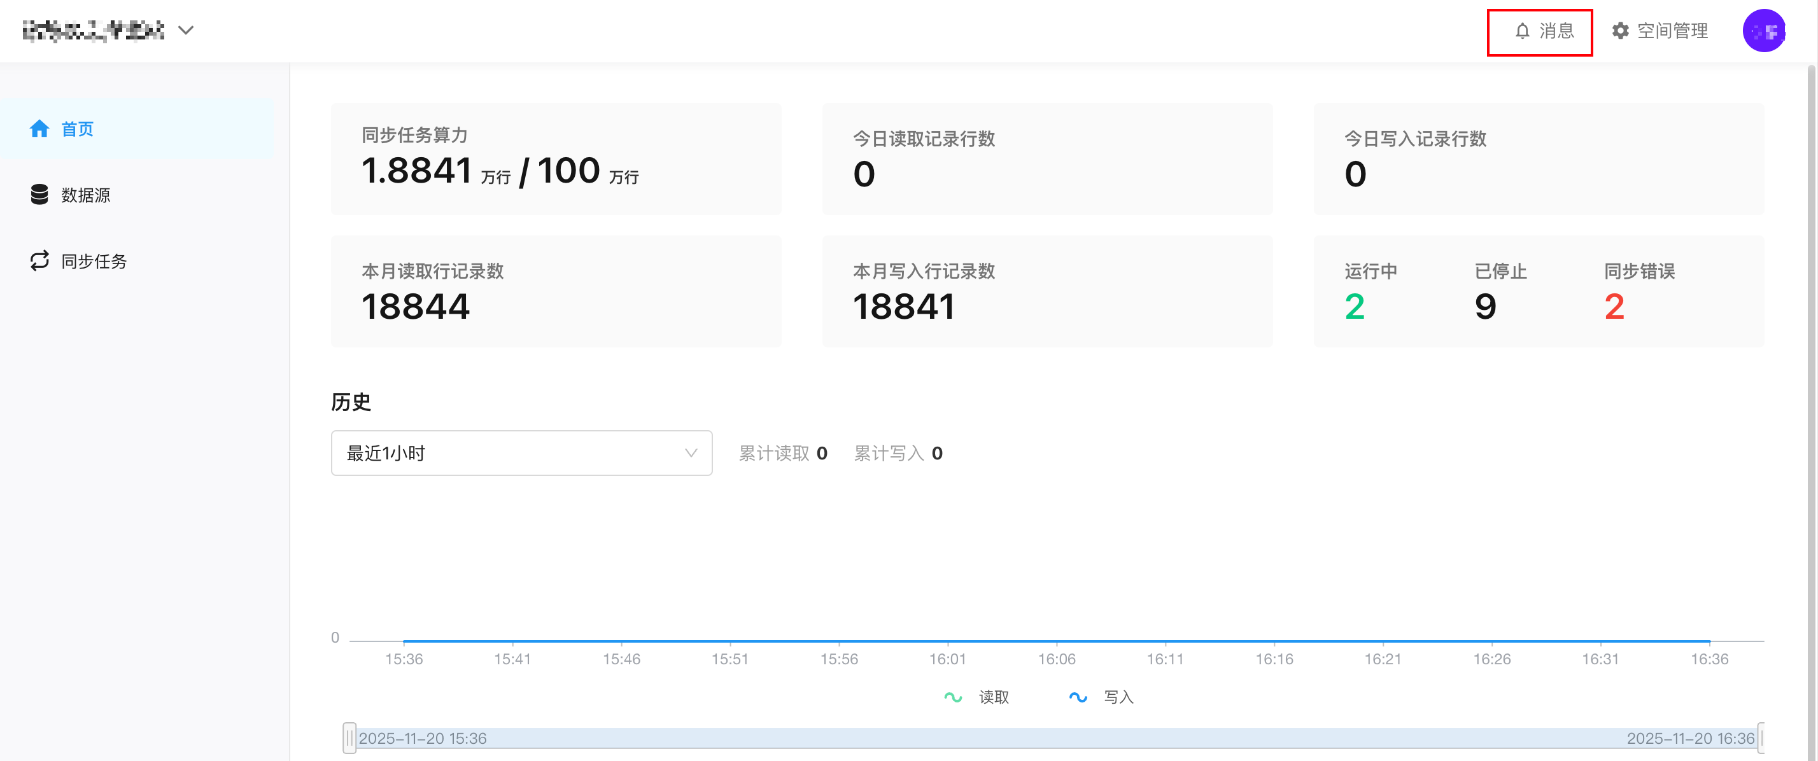Screen dimensions: 1818x761
Task: Click the 同步任务算力 stat card
Action: 556,158
